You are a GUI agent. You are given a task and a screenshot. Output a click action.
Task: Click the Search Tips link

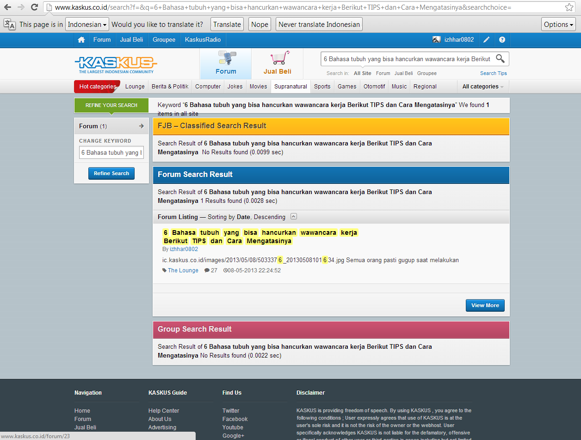494,73
